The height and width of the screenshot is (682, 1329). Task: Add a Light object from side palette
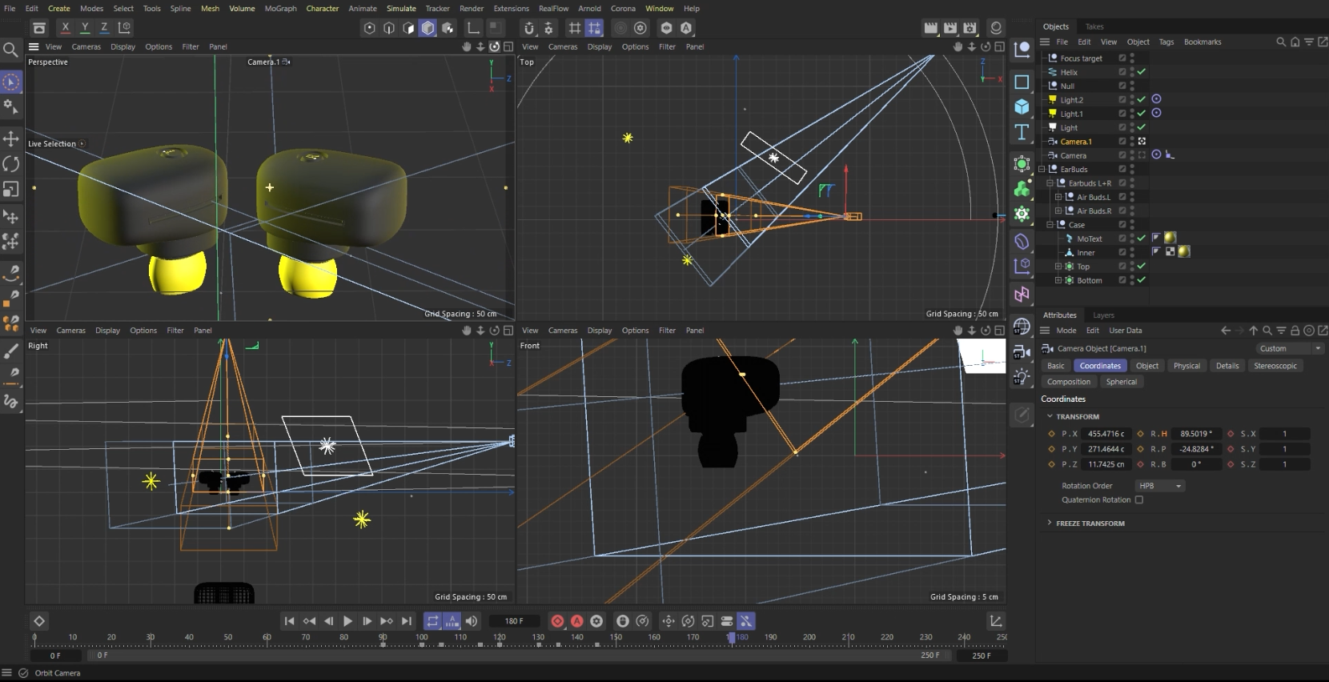click(x=1022, y=377)
